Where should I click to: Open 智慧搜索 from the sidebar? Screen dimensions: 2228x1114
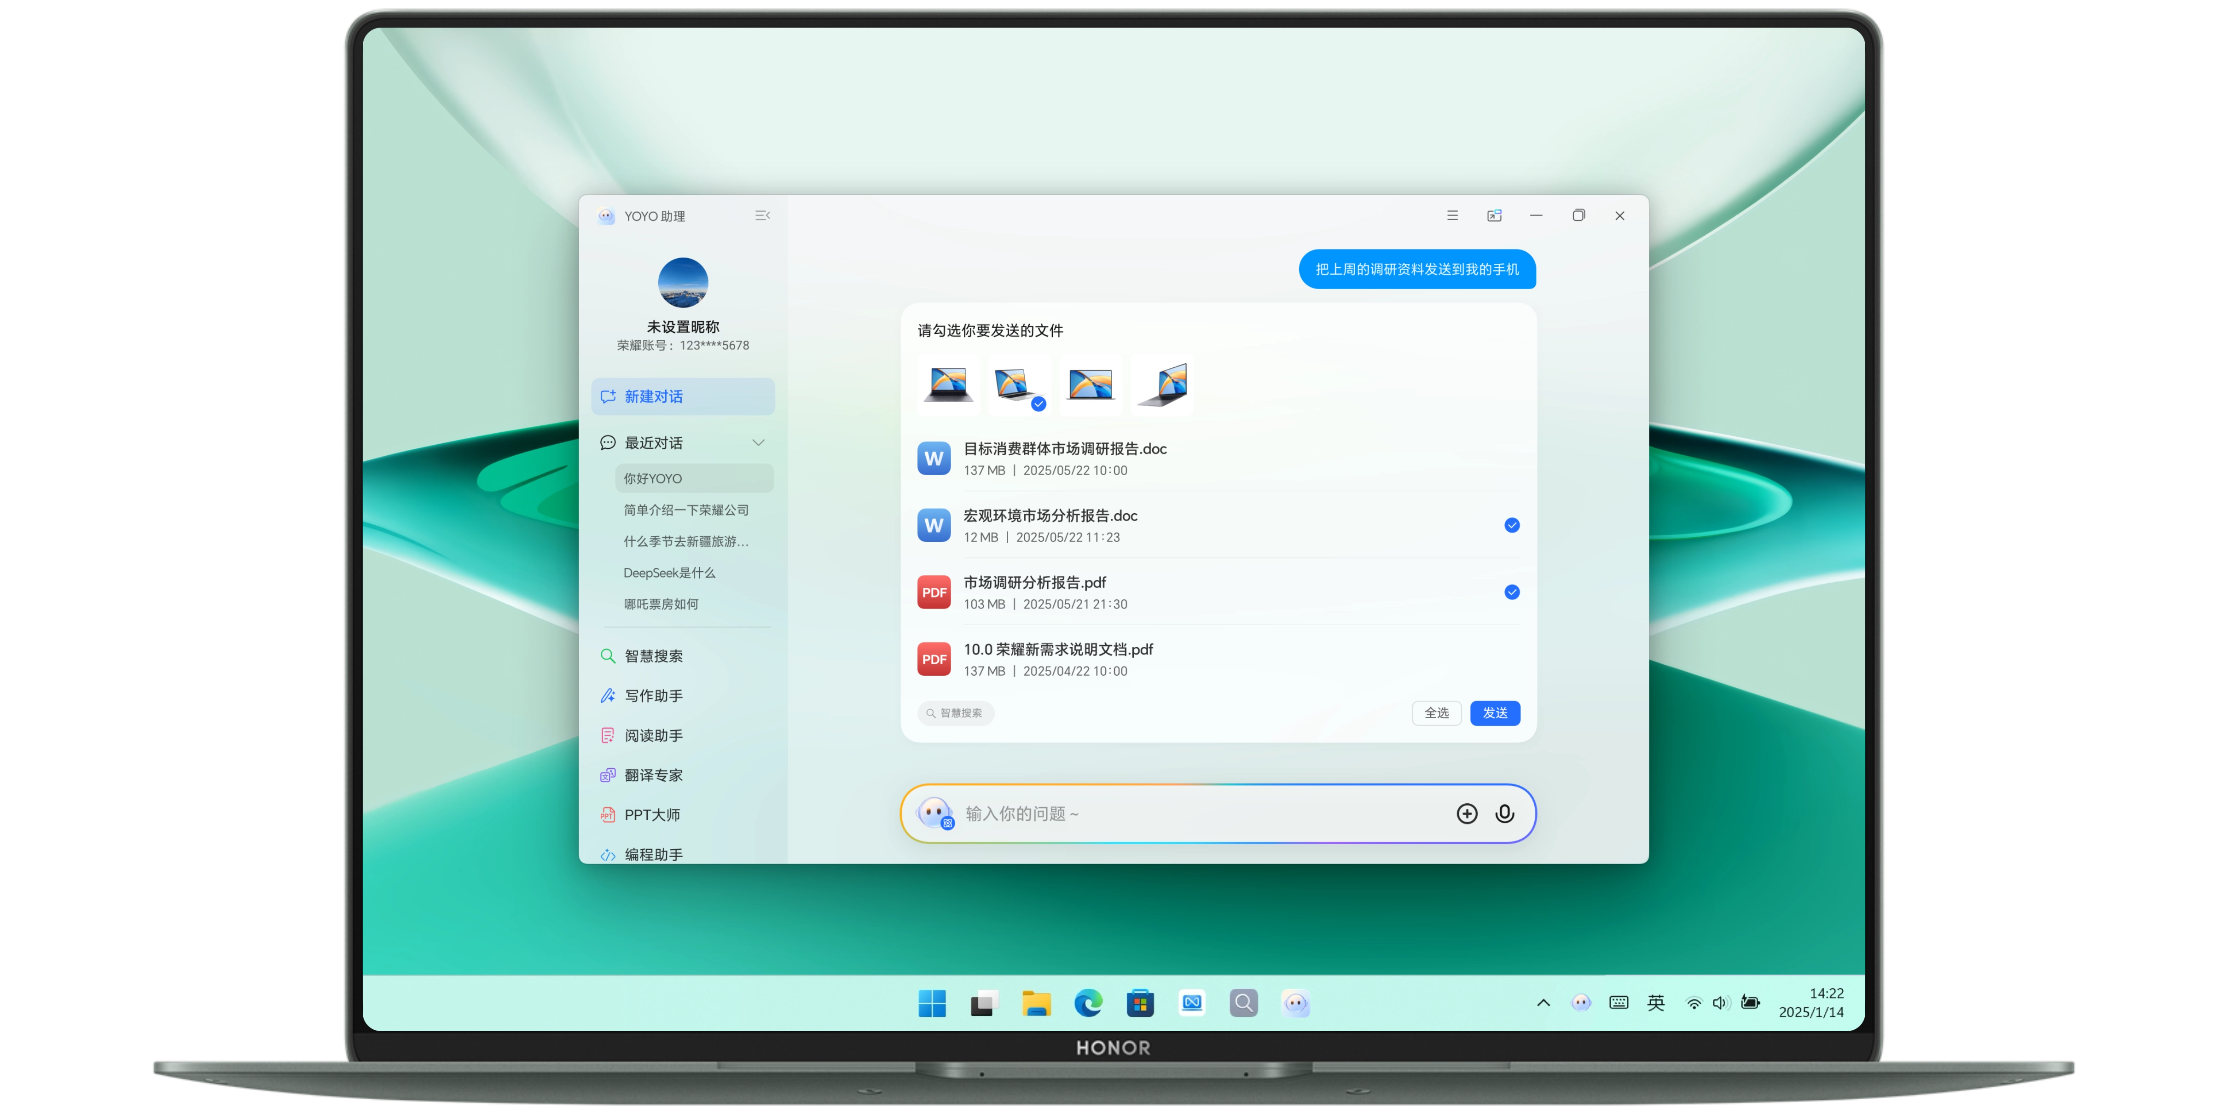653,656
